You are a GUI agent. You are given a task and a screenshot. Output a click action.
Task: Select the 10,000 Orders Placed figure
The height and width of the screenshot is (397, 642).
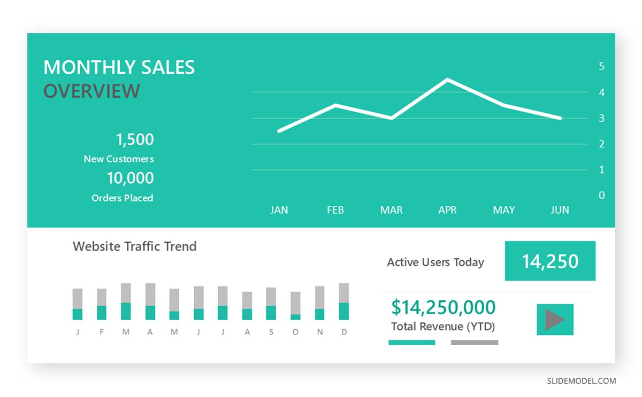point(130,178)
